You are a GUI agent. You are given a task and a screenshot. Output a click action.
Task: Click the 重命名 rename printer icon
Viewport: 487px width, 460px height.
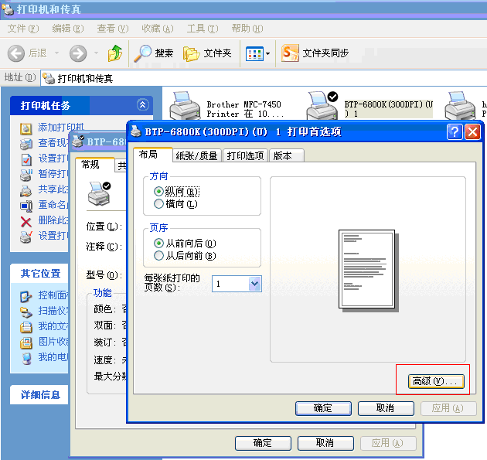(x=26, y=206)
